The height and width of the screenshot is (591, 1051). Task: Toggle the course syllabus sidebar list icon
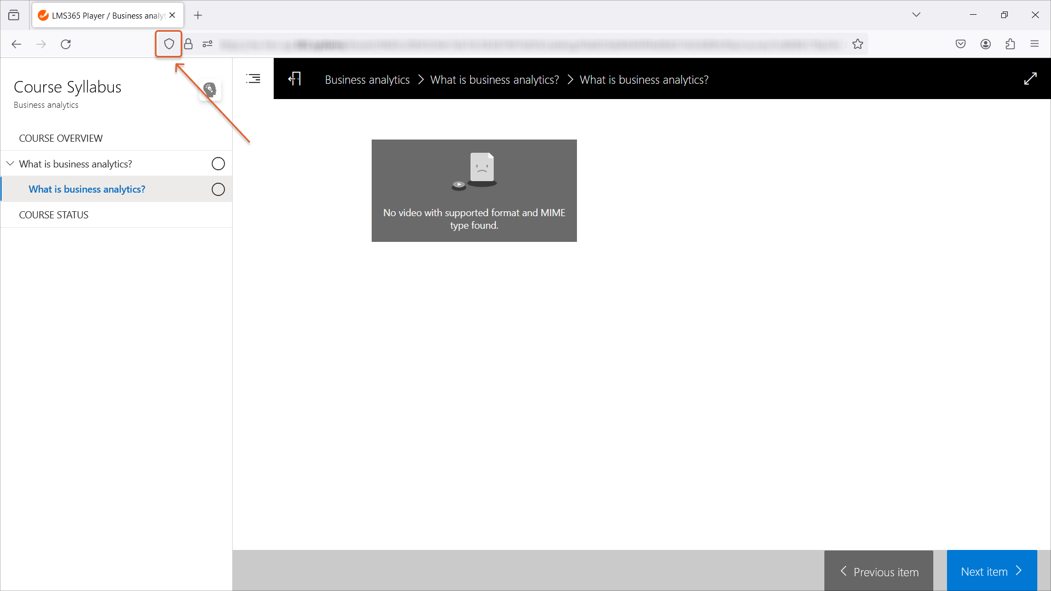point(253,79)
